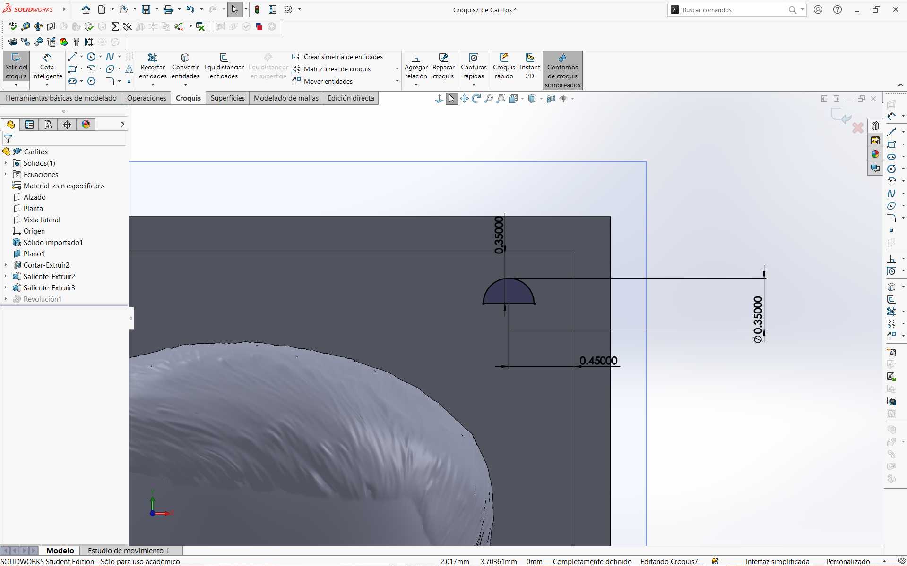
Task: Switch to Modelo bottom tab
Action: pyautogui.click(x=60, y=550)
